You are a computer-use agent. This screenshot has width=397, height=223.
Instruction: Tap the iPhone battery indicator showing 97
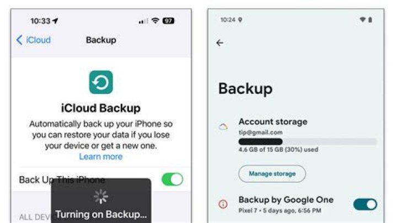(168, 21)
